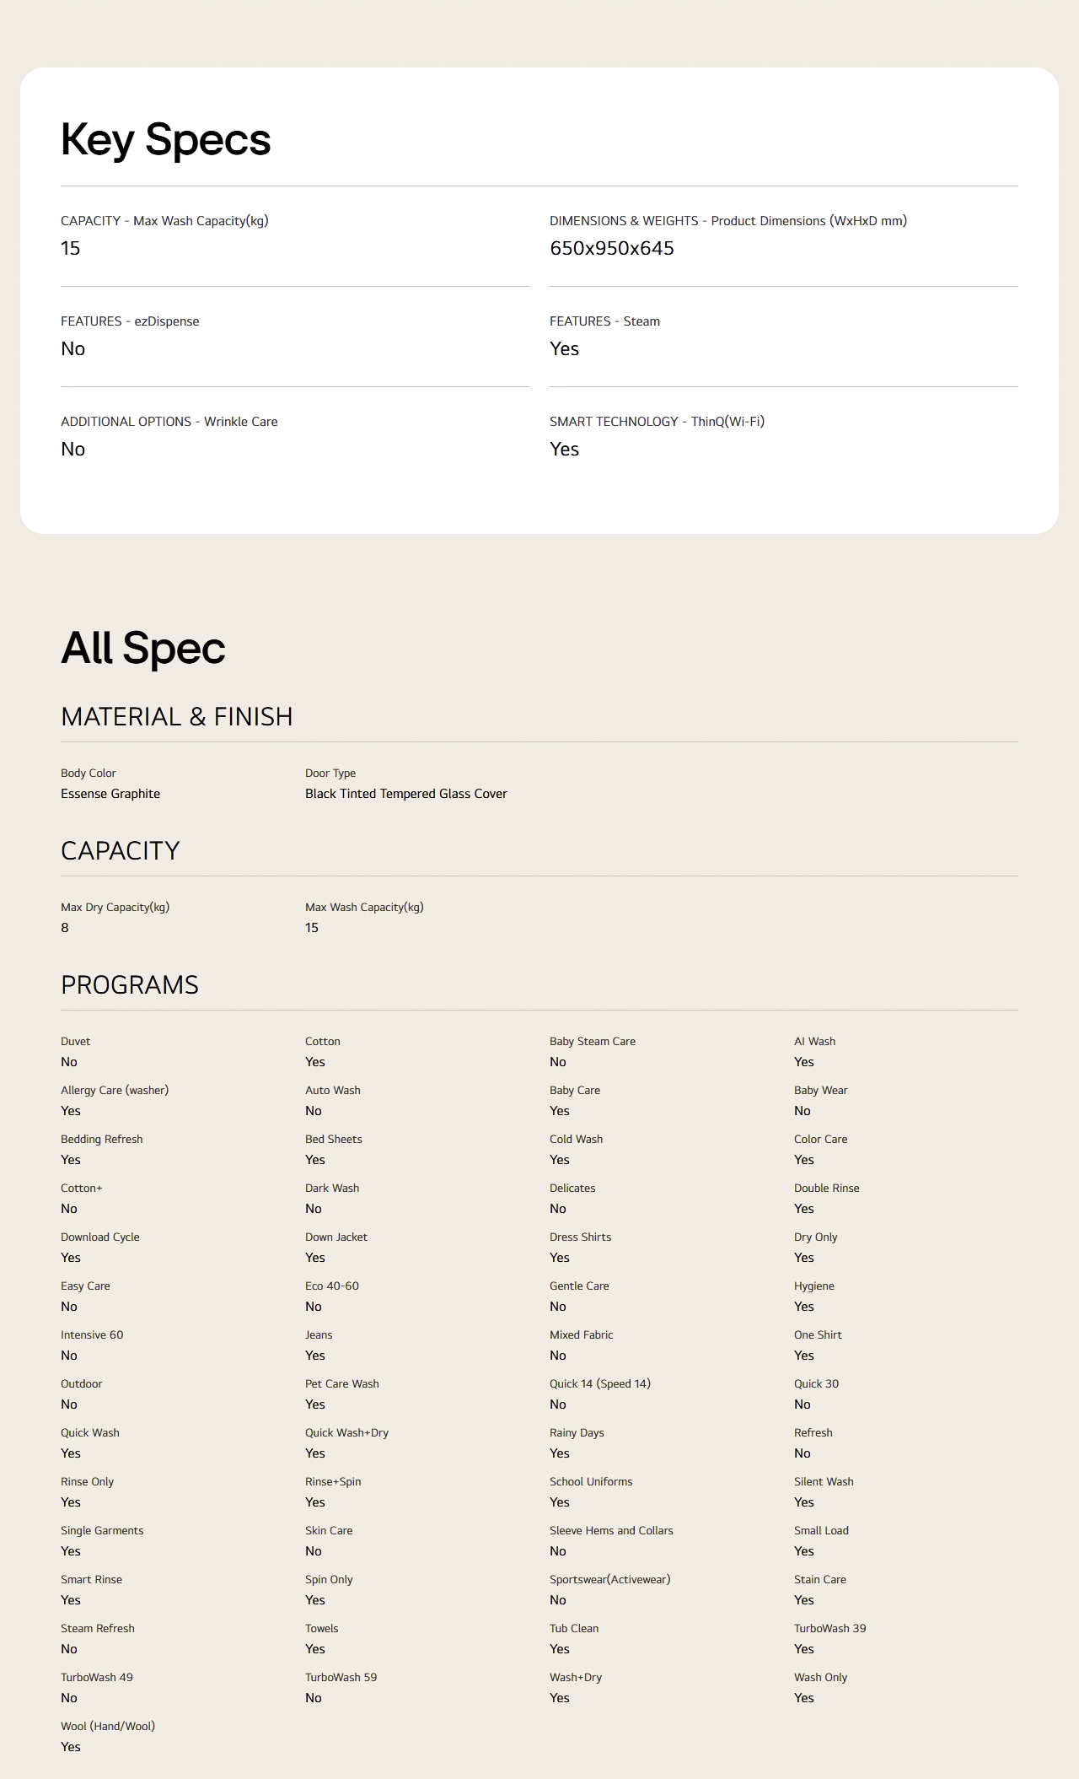Select the Quick 14 (Speed 14) label

pyautogui.click(x=599, y=1384)
